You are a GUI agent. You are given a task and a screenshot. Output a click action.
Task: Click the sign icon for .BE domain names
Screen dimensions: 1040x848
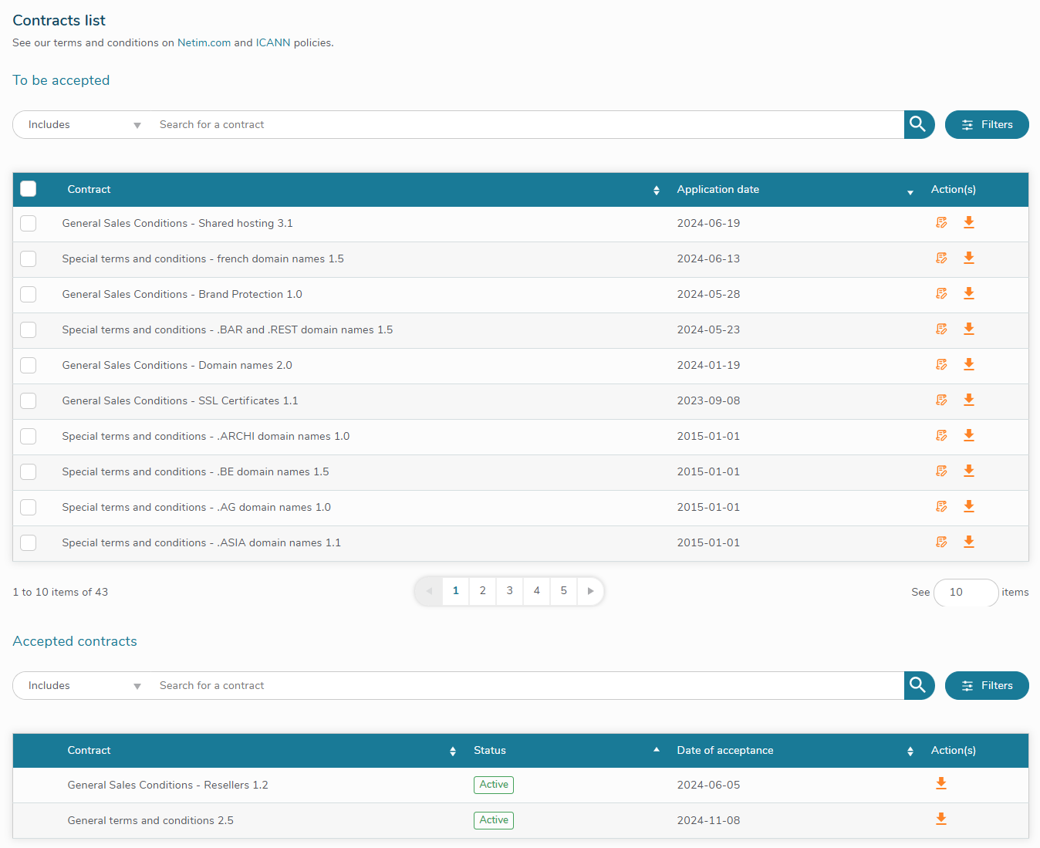click(x=941, y=471)
